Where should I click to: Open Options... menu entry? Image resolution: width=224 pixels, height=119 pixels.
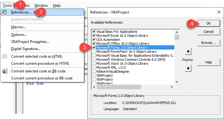point(19,35)
